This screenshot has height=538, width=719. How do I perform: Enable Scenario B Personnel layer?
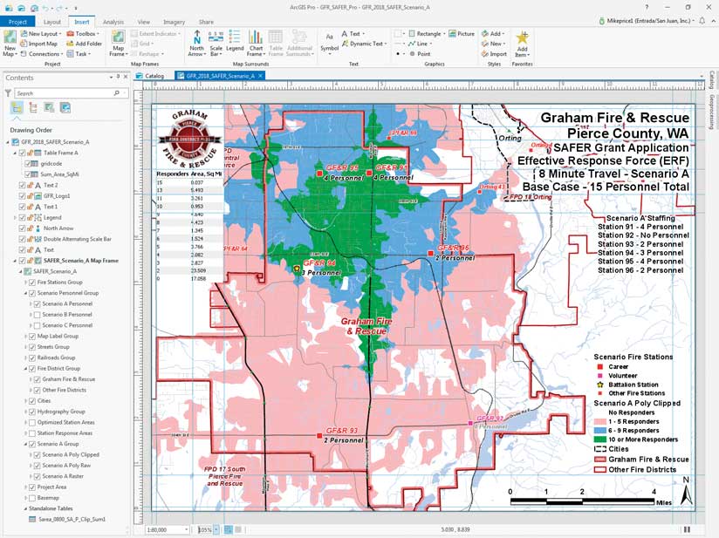coord(37,315)
